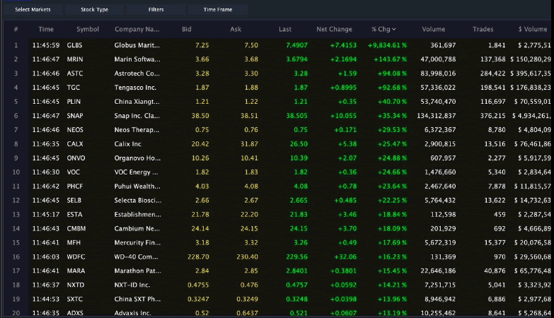Click company name Marin Softwa...

[137, 59]
